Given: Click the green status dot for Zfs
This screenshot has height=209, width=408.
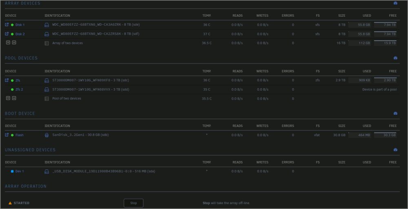Looking at the screenshot, I should [x=12, y=81].
